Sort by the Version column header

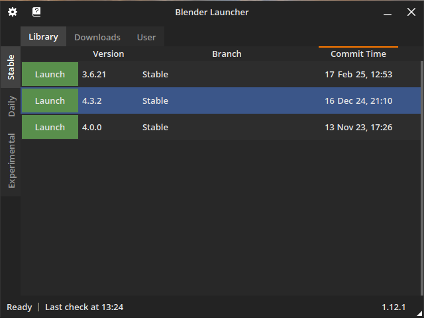click(109, 54)
